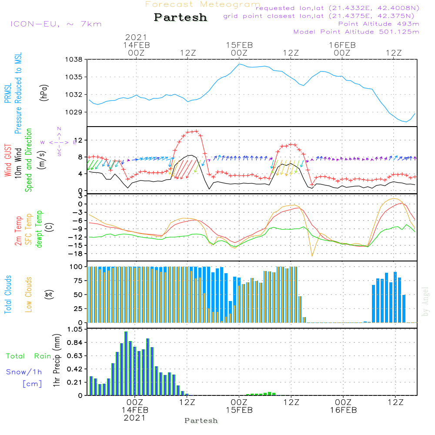
Task: Select the Low Clouds legend label
Action: tap(29, 294)
